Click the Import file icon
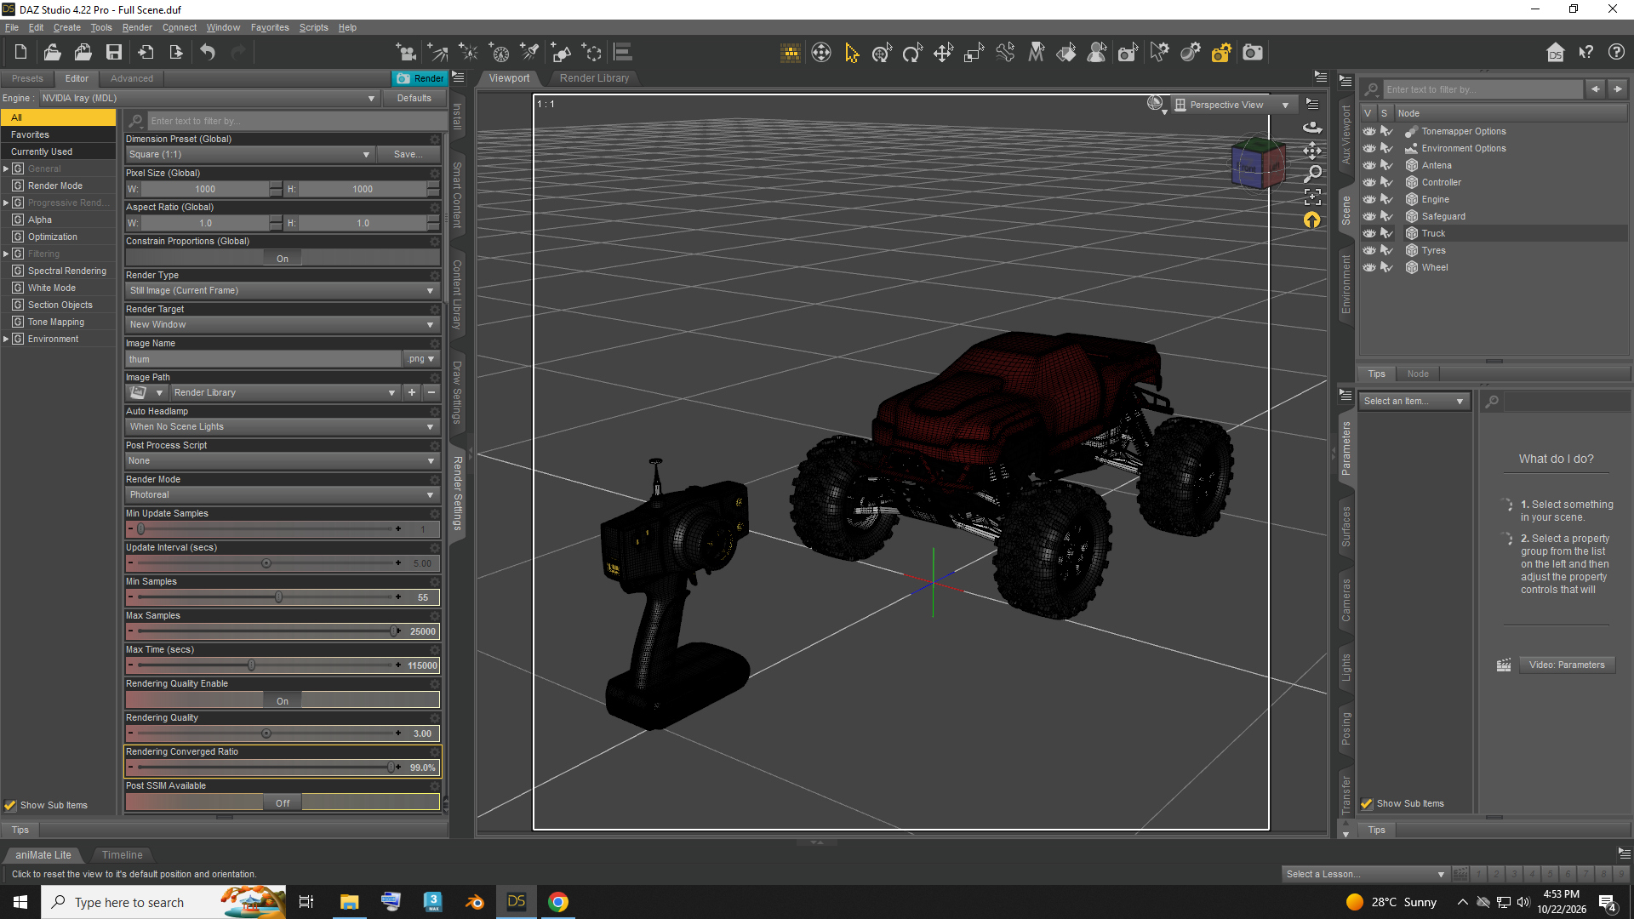1634x919 pixels. pos(146,53)
